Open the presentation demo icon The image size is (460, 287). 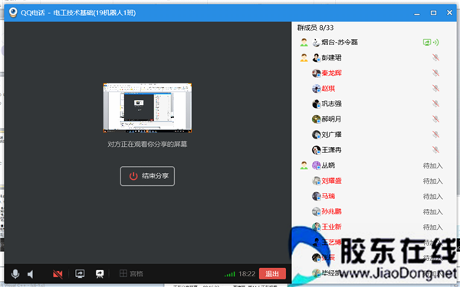[100, 274]
